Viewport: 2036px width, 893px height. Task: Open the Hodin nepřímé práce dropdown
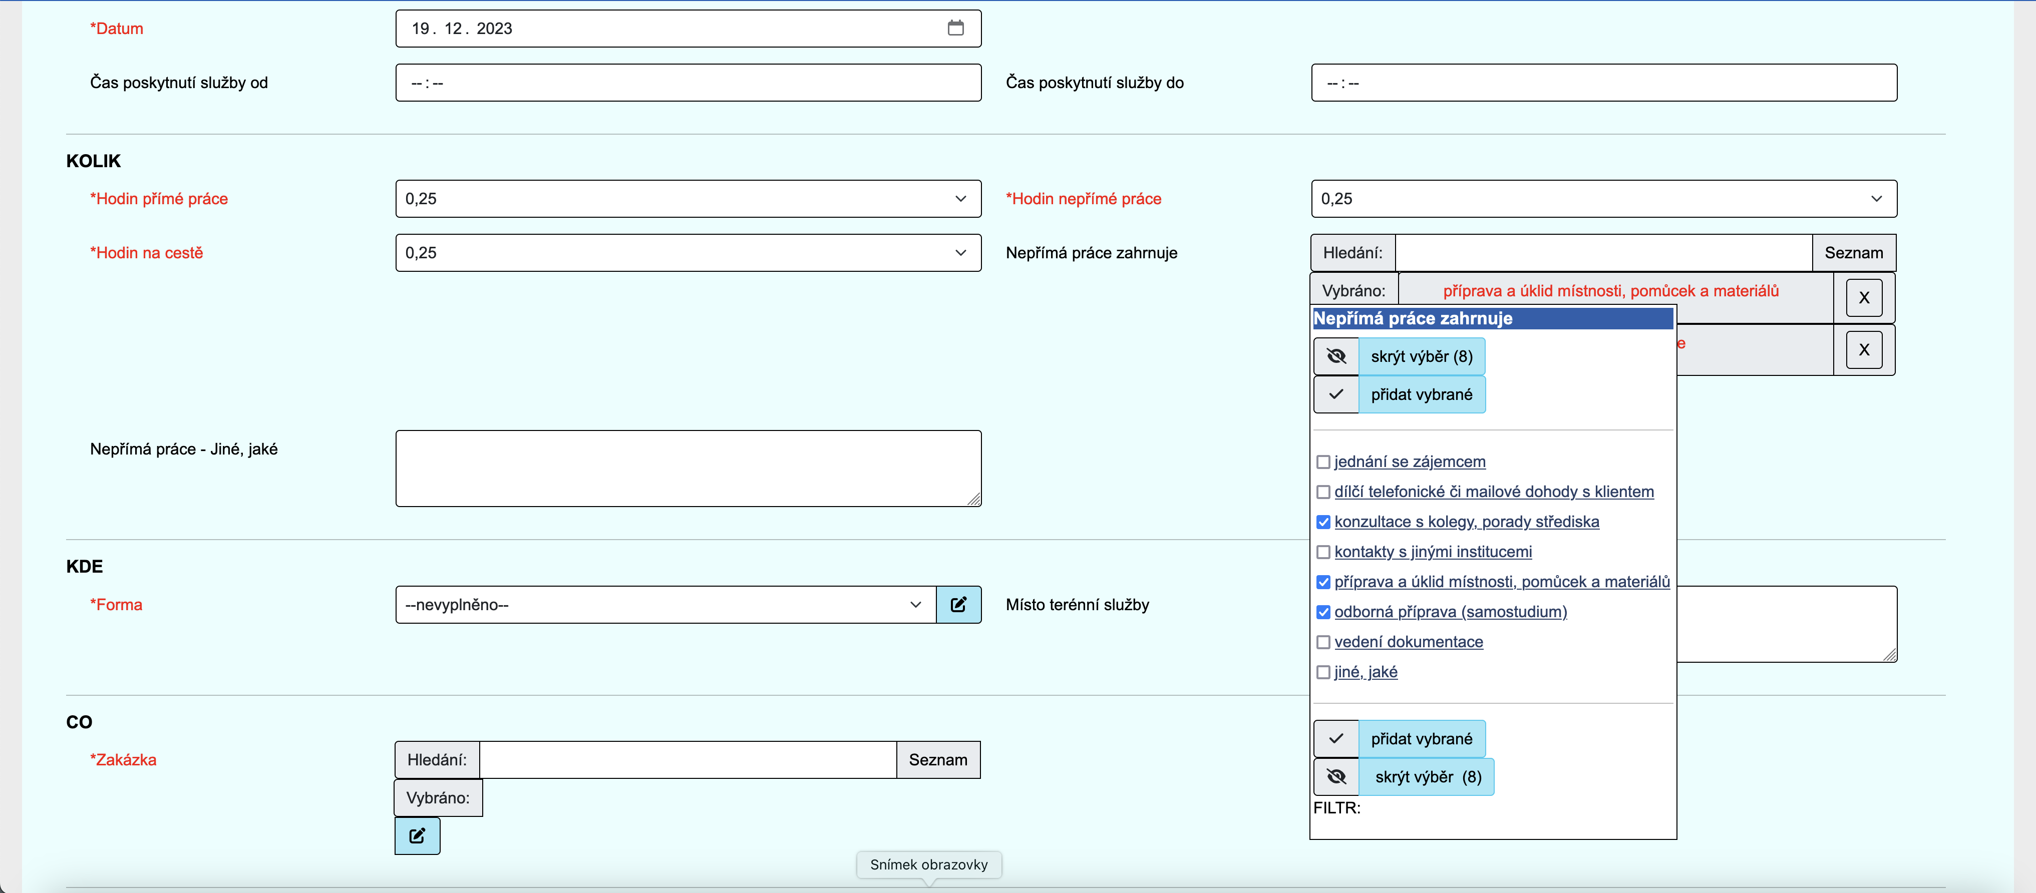click(1603, 199)
